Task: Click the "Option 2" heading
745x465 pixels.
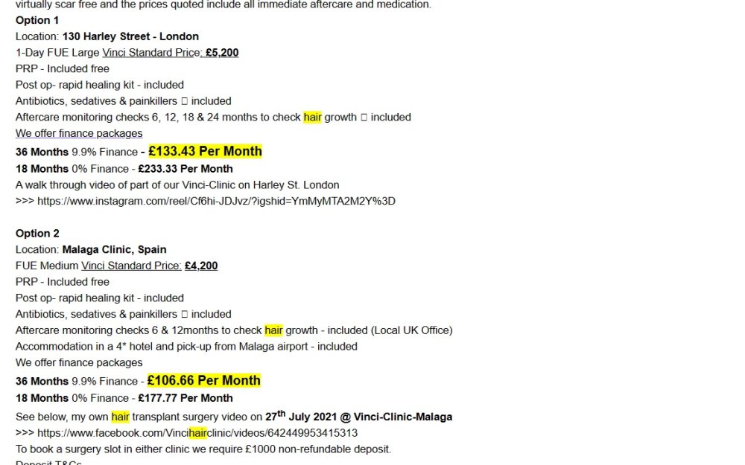Action: pos(37,233)
